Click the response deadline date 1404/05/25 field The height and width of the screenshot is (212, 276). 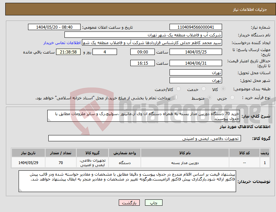(195, 52)
